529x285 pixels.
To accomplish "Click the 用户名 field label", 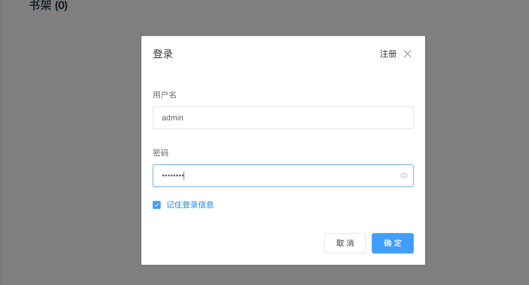I will [165, 95].
